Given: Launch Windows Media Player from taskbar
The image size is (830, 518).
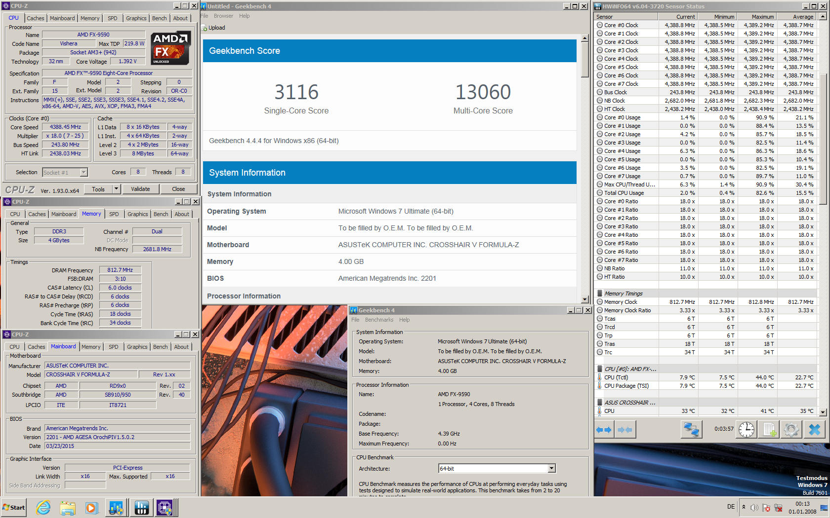Looking at the screenshot, I should [92, 508].
